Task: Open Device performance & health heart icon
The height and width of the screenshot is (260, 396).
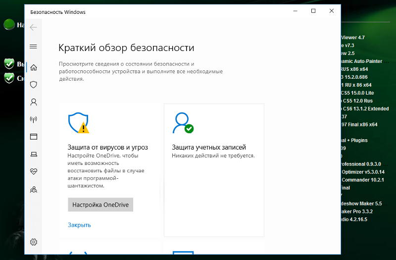Action: click(x=34, y=171)
